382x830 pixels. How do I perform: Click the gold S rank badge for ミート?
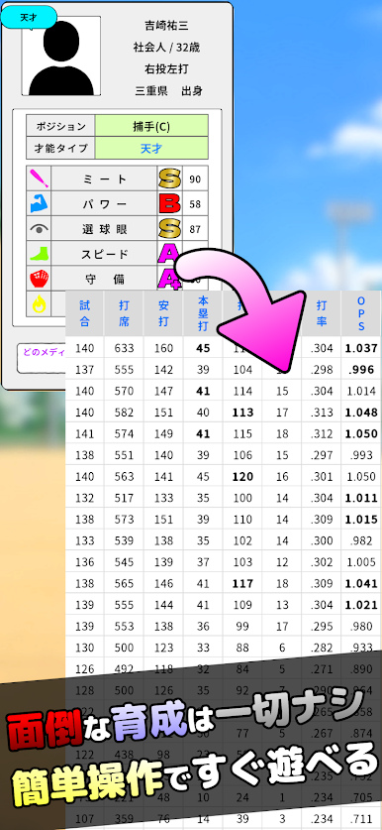pos(169,178)
